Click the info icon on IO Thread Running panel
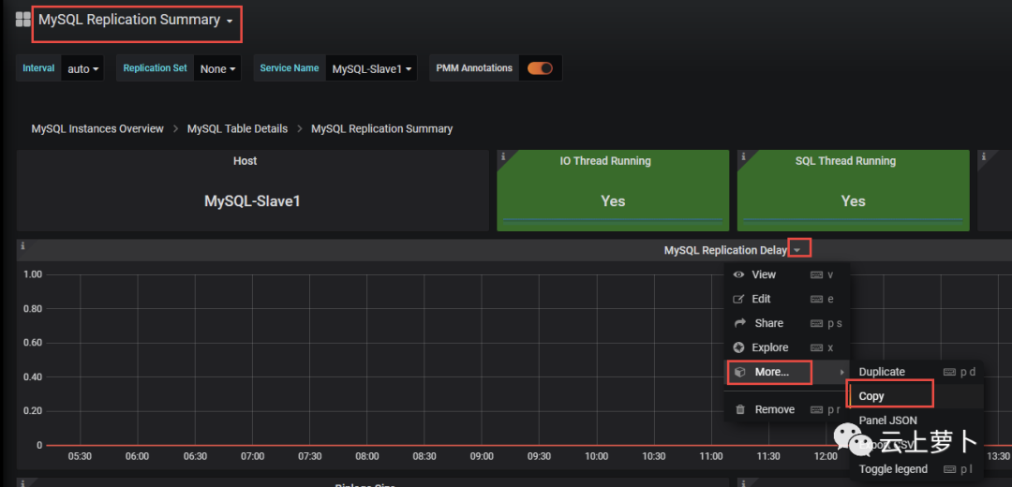 (503, 156)
